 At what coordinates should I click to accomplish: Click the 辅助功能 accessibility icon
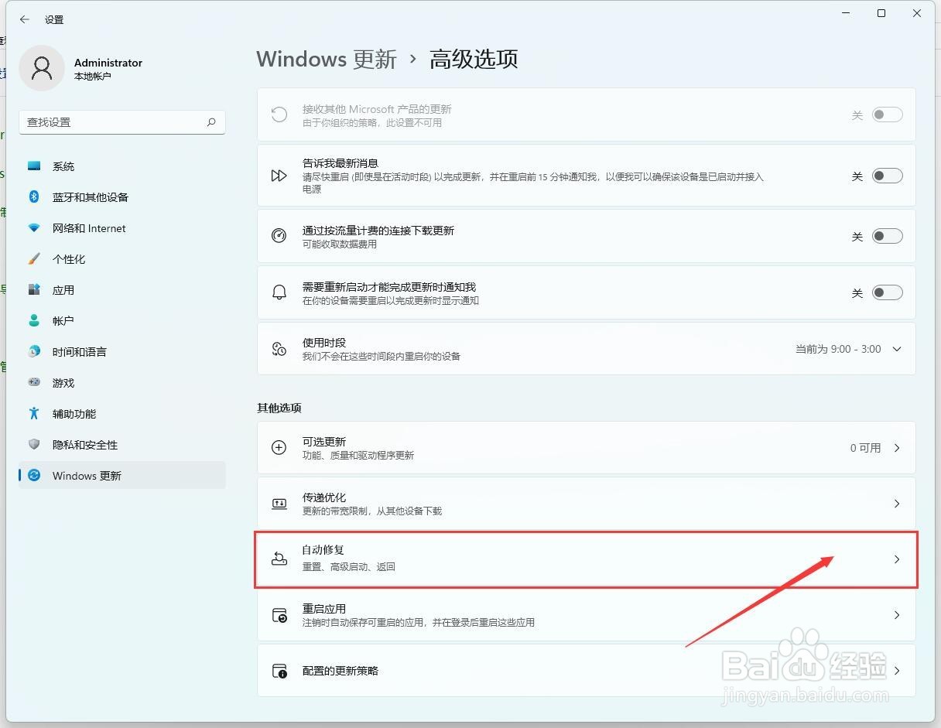(34, 413)
